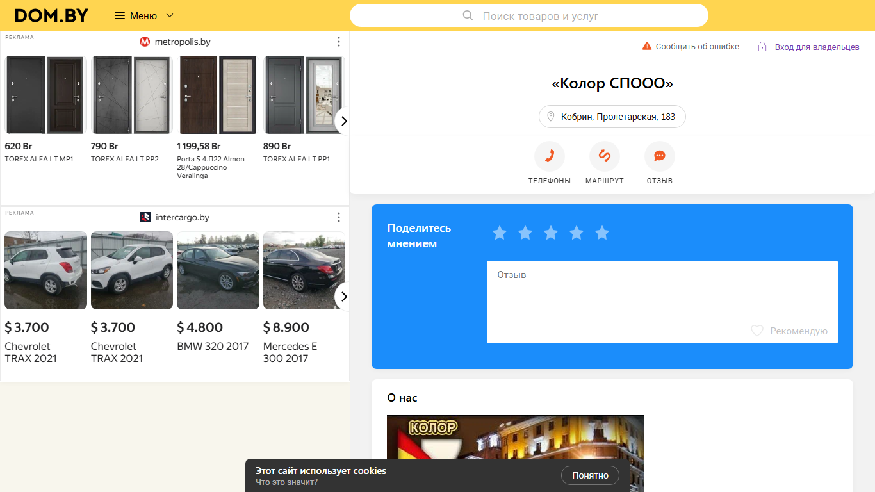Rate two stars
This screenshot has height=492, width=875.
525,233
